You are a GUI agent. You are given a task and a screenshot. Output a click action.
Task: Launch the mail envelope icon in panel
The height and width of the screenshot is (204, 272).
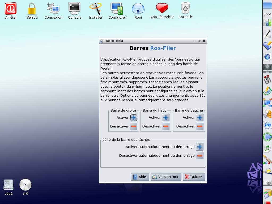(x=267, y=114)
